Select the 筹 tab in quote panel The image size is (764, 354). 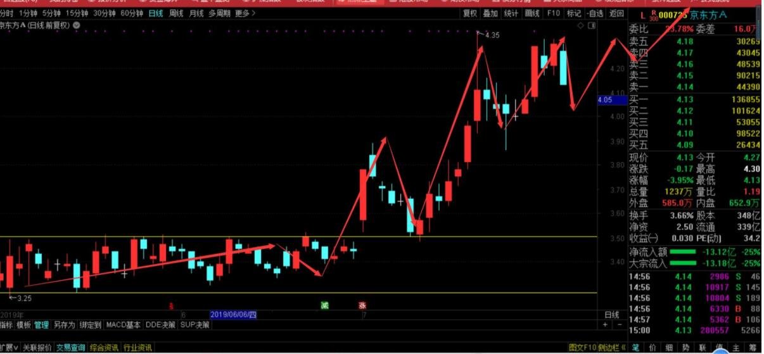pyautogui.click(x=753, y=347)
